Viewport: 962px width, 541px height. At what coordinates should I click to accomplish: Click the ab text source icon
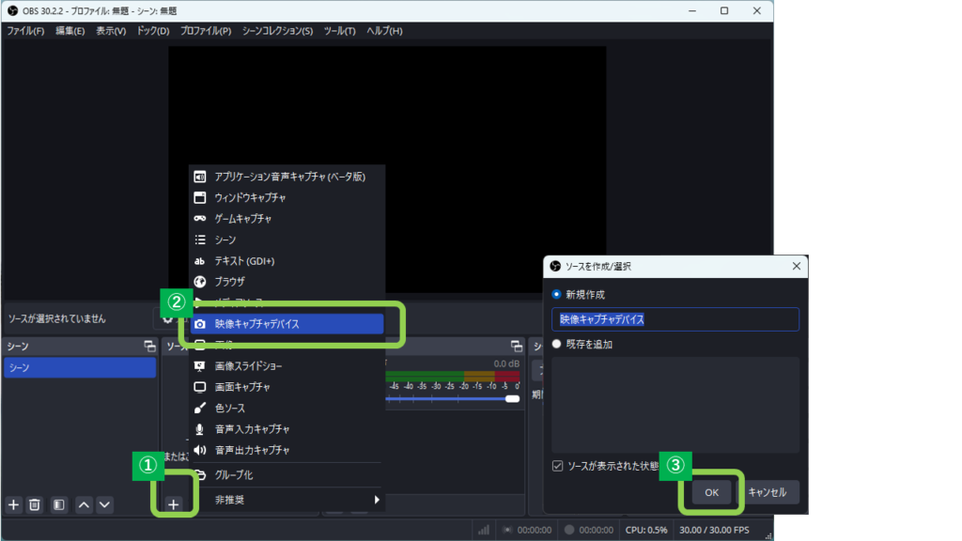[x=199, y=261]
